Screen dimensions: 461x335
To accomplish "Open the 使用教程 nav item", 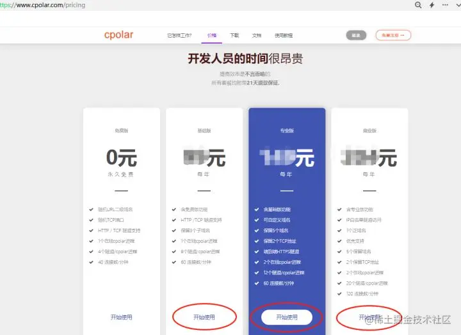I will point(284,36).
